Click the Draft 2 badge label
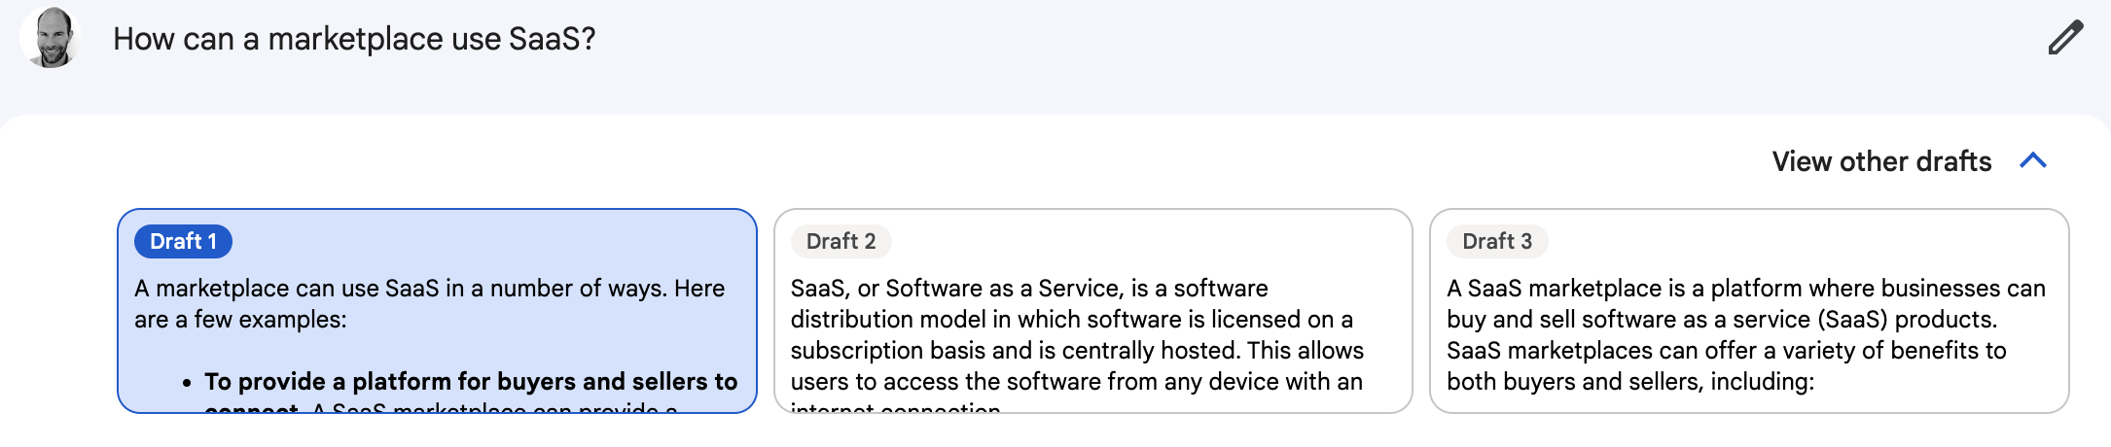This screenshot has height=447, width=2111. [841, 241]
